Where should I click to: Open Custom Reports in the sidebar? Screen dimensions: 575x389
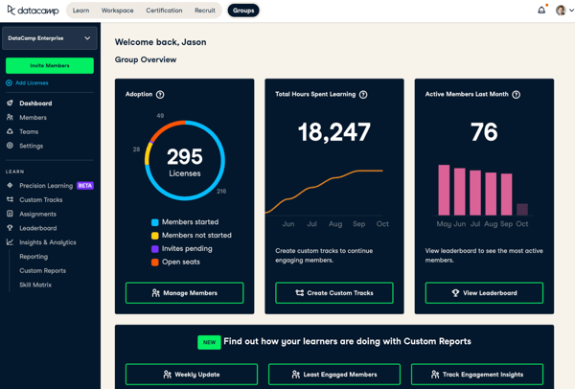(x=42, y=270)
